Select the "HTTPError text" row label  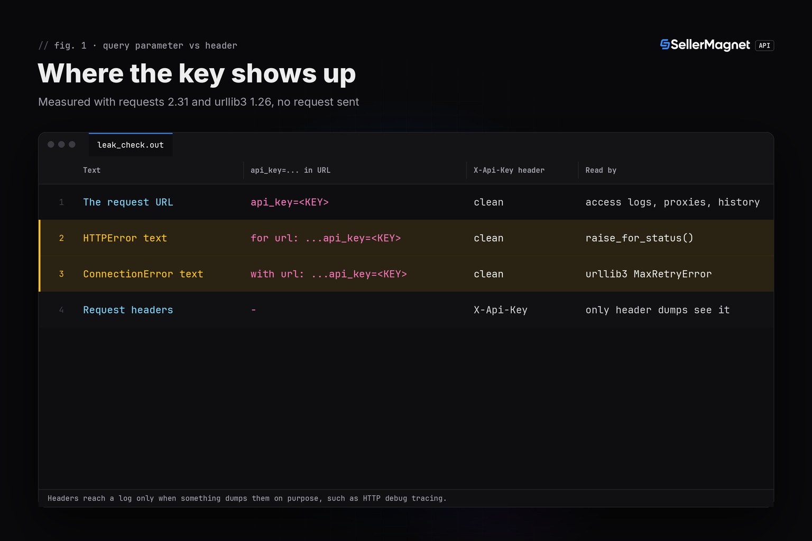click(125, 238)
